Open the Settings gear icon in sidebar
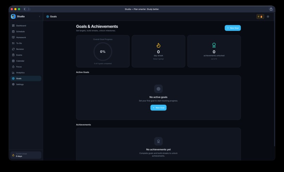Image resolution: width=284 pixels, height=172 pixels. 13,84
